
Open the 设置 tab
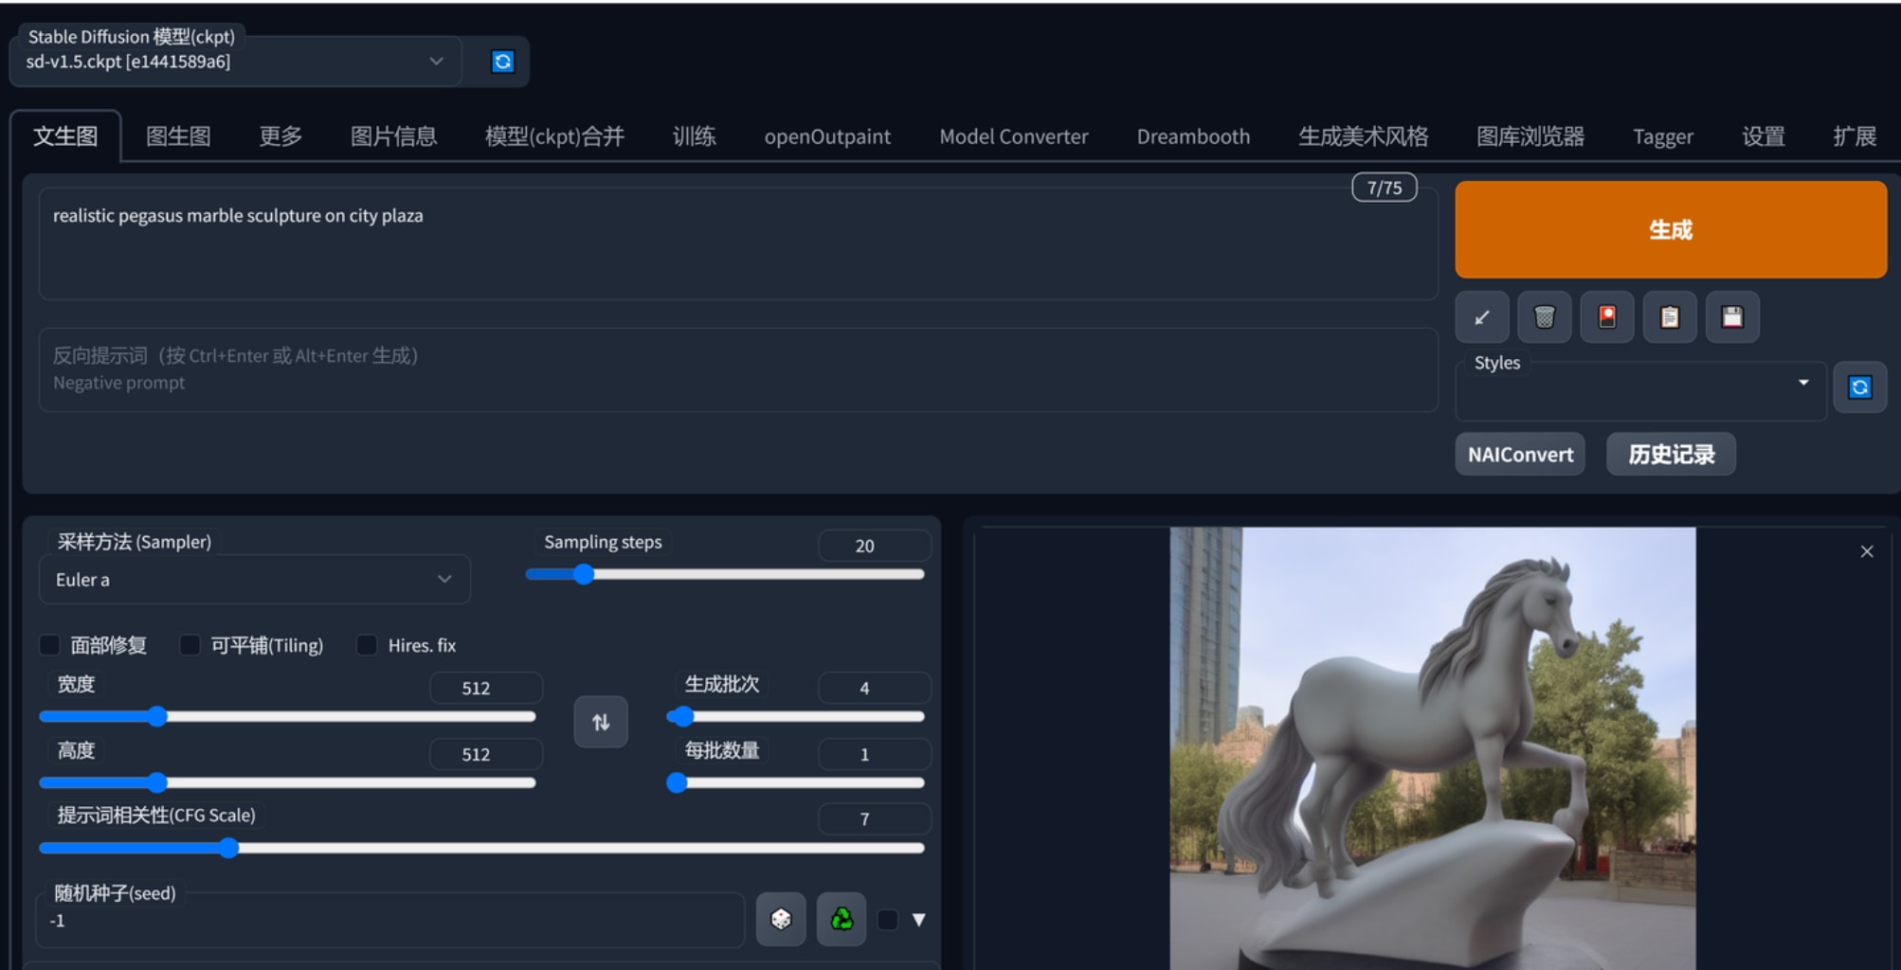point(1763,136)
